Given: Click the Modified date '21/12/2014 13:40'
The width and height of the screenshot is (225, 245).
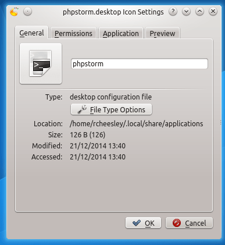Looking at the screenshot, I should point(98,145).
